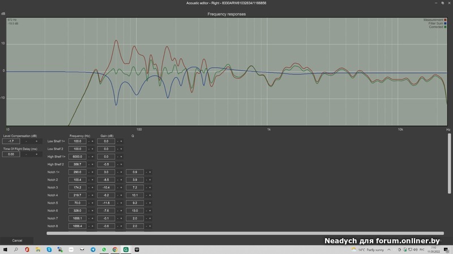
Task: Open File Explorer from the taskbar
Action: (38, 249)
